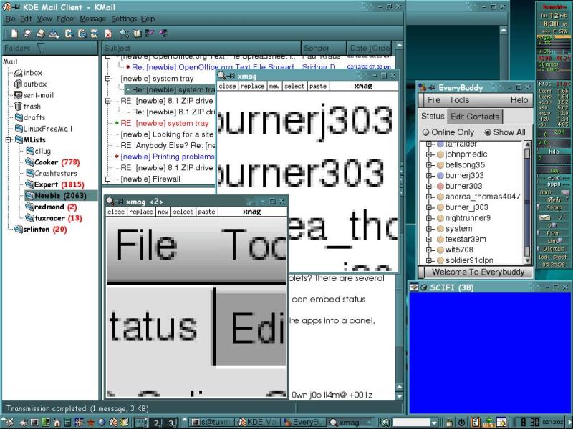The width and height of the screenshot is (573, 429).
Task: Click the KDE home folder icon in panel
Action: (x=57, y=423)
